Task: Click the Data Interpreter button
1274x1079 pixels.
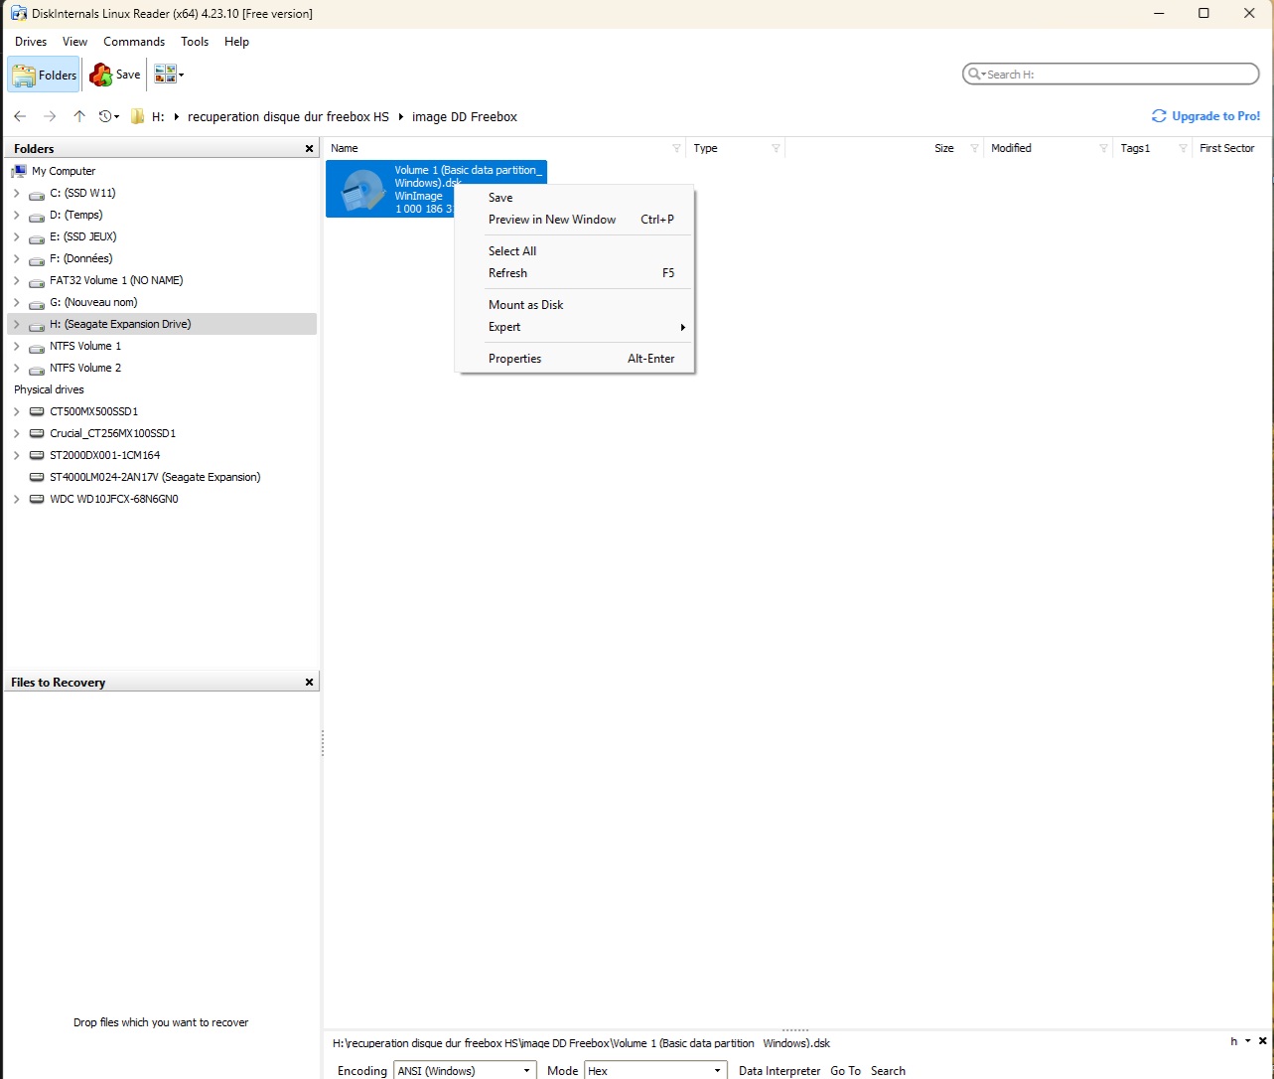Action: pos(779,1071)
